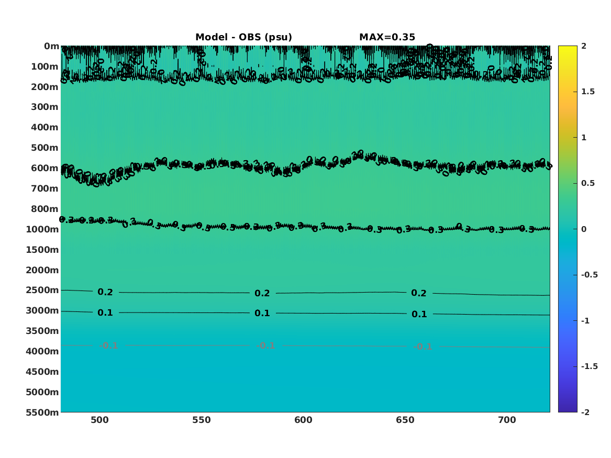Click the '5500m' depth axis label
Image resolution: width=611 pixels, height=458 pixels.
42,412
